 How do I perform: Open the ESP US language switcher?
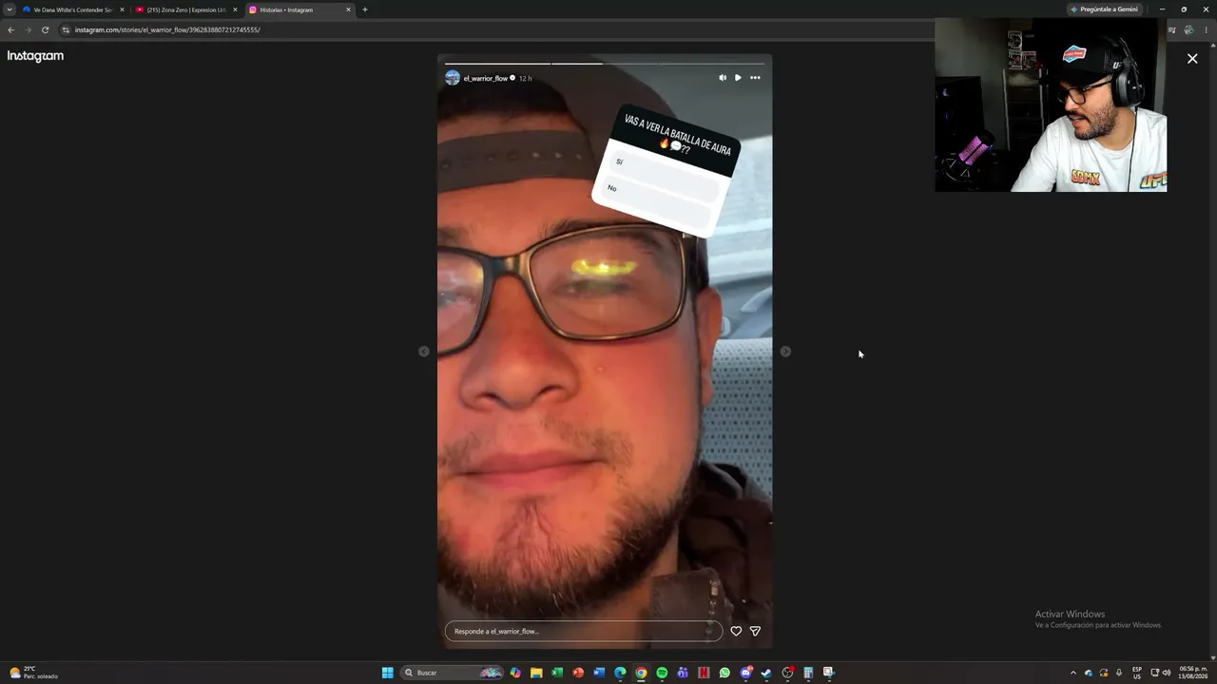click(x=1137, y=673)
